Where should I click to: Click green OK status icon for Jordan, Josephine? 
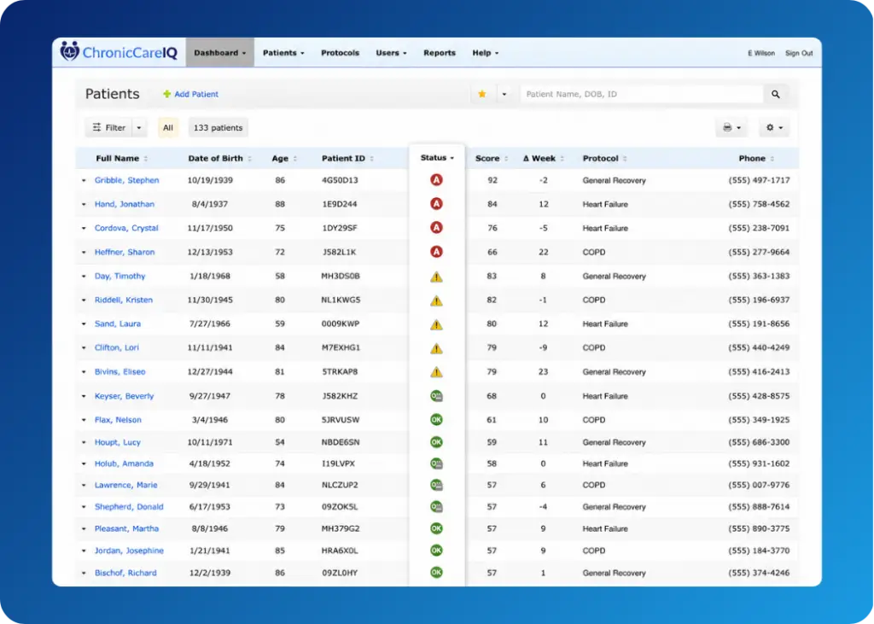coord(436,551)
